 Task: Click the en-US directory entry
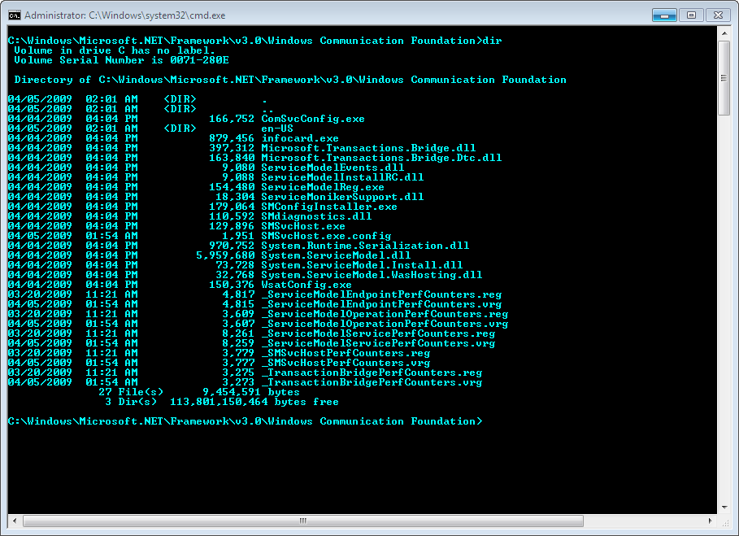coord(277,129)
